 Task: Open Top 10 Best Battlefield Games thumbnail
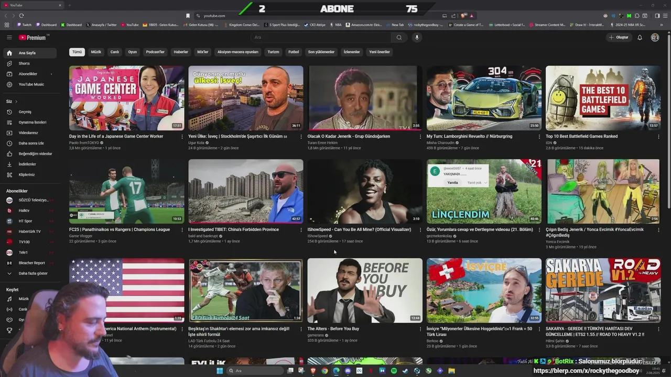603,98
